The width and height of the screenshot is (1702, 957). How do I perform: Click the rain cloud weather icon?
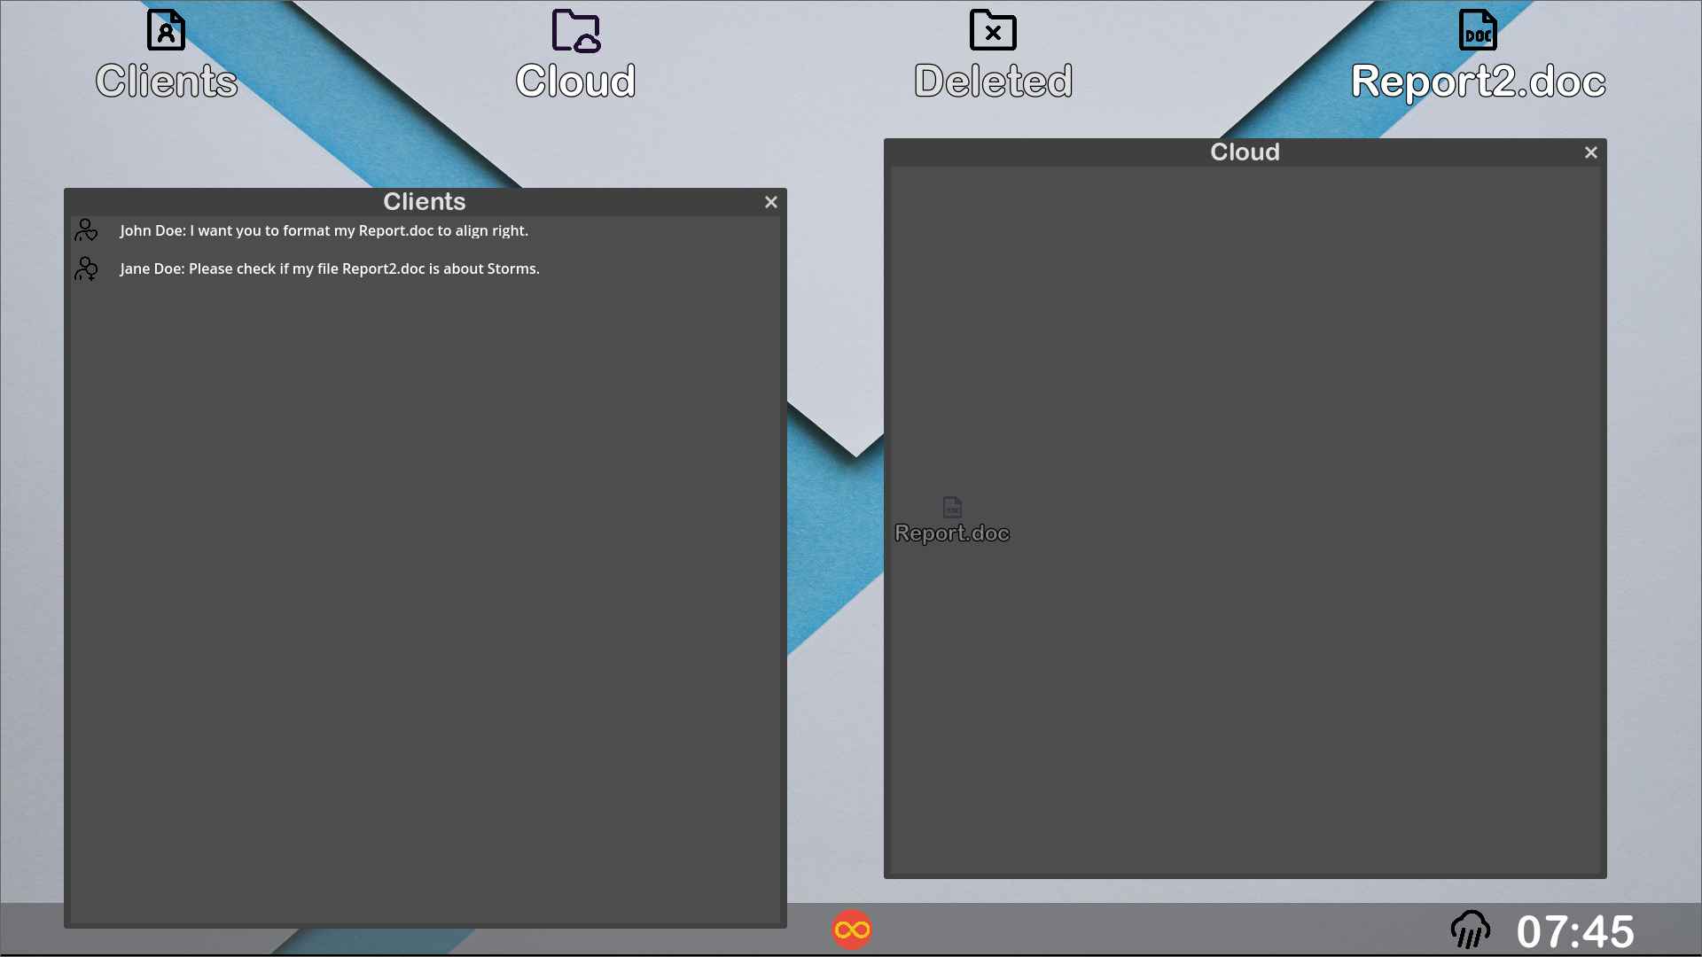[x=1470, y=930]
